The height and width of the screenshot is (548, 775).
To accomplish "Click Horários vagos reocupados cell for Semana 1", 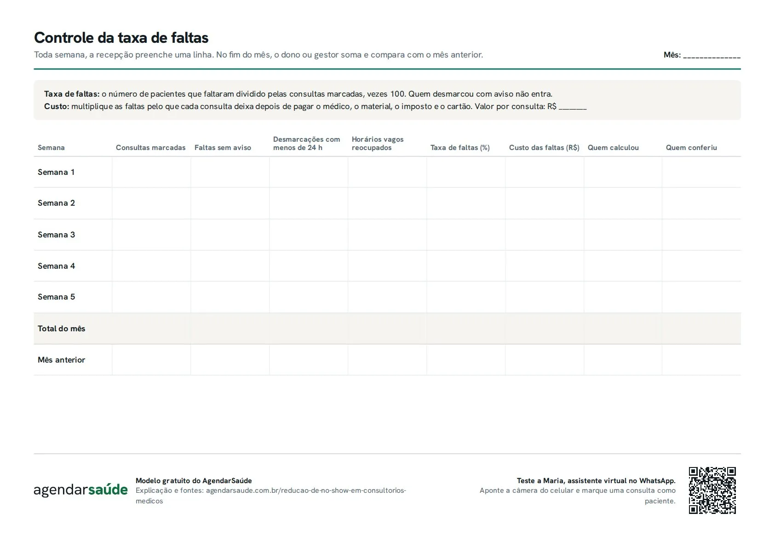I will coord(387,172).
